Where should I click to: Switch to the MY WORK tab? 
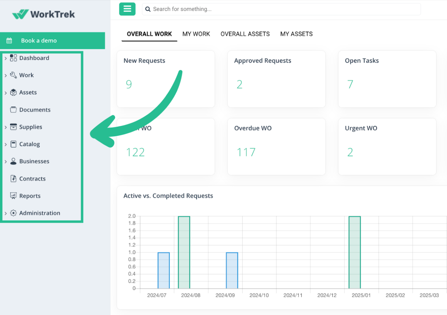click(x=196, y=34)
